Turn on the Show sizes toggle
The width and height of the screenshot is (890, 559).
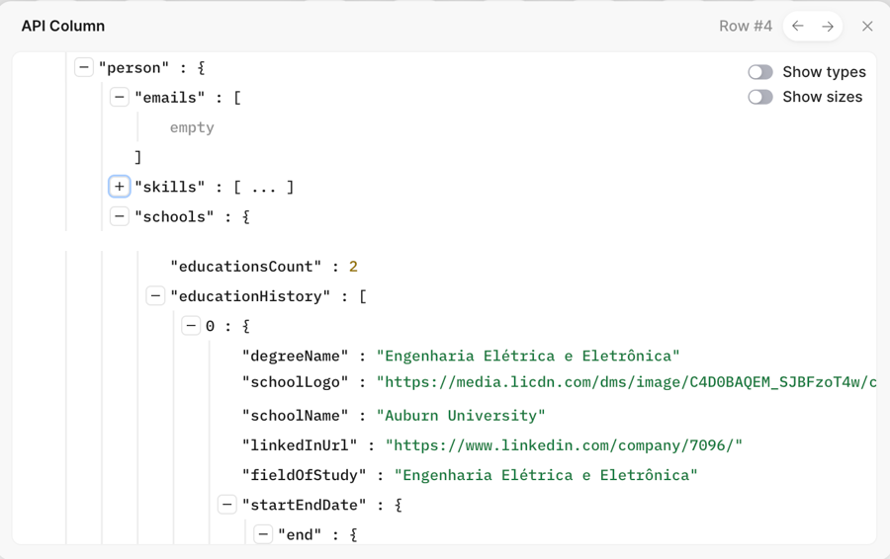[759, 97]
